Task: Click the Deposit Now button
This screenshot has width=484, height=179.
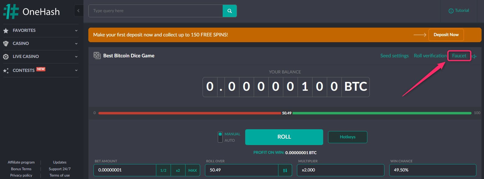Action: click(446, 35)
